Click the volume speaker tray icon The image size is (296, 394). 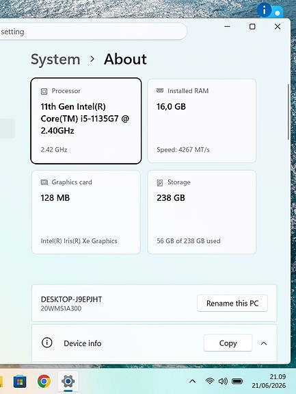click(x=223, y=381)
